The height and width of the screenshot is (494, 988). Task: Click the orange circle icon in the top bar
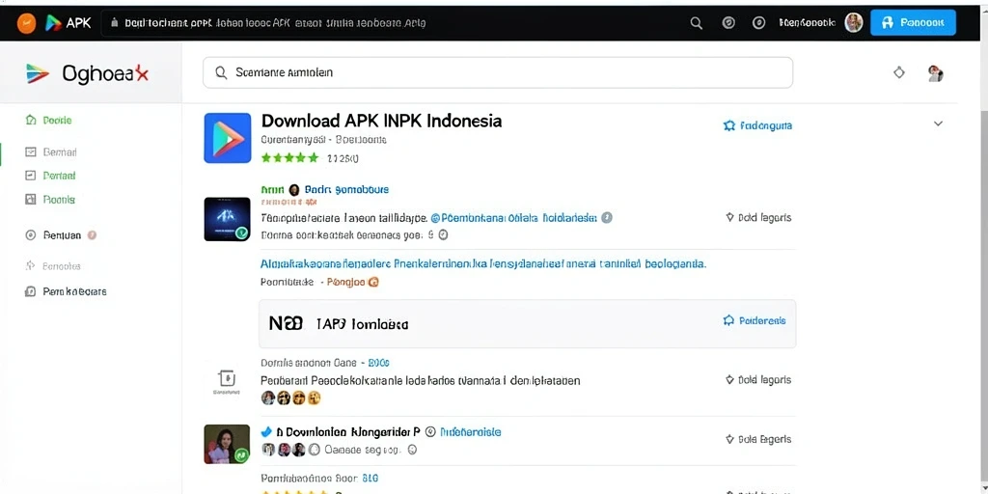26,23
